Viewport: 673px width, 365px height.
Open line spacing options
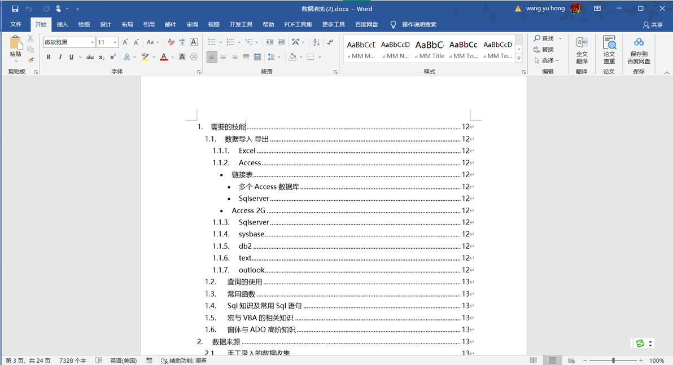(x=273, y=56)
